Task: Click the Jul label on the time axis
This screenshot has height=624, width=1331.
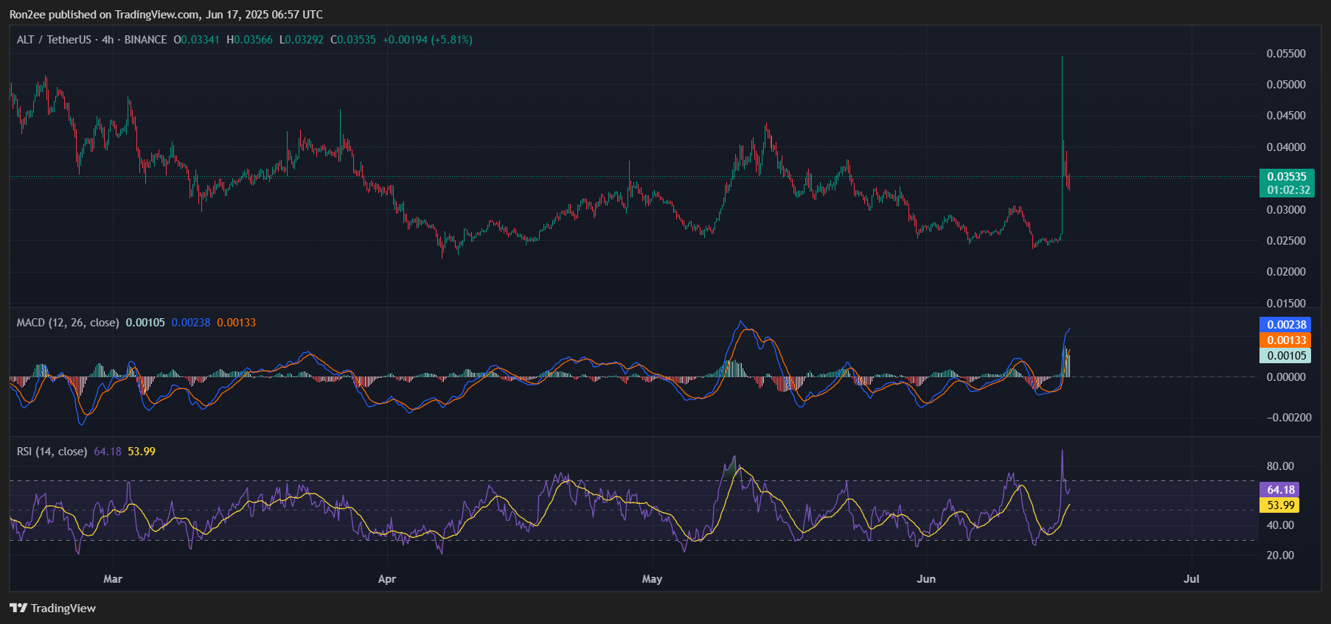Action: 1192,579
